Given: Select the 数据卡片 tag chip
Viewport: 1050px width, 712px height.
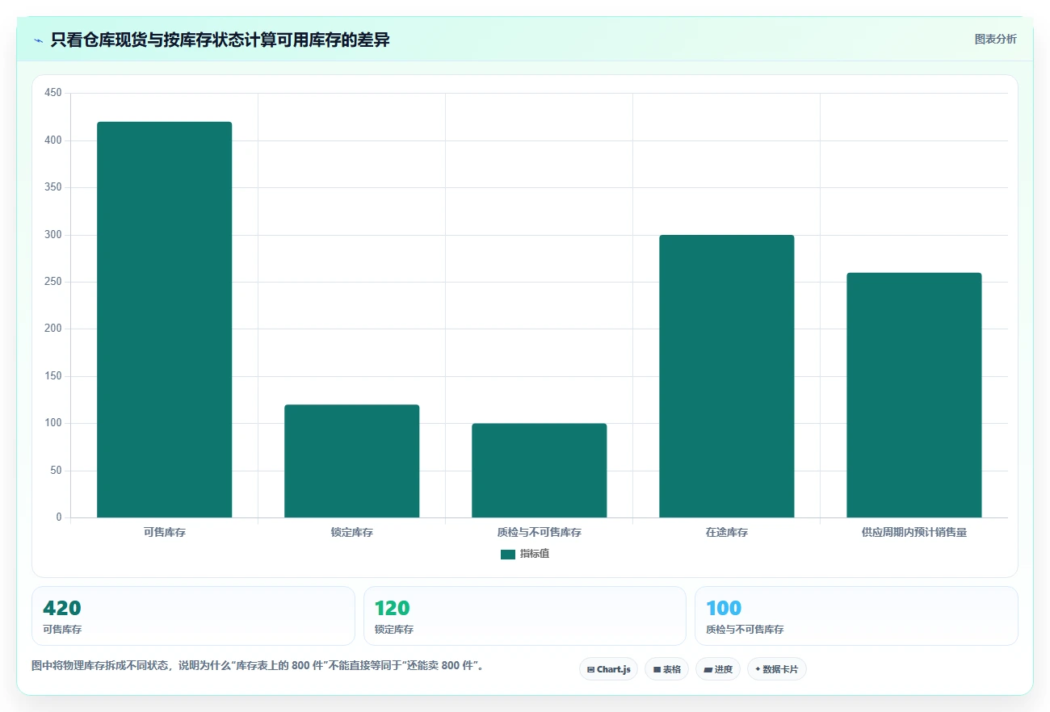Looking at the screenshot, I should 776,669.
